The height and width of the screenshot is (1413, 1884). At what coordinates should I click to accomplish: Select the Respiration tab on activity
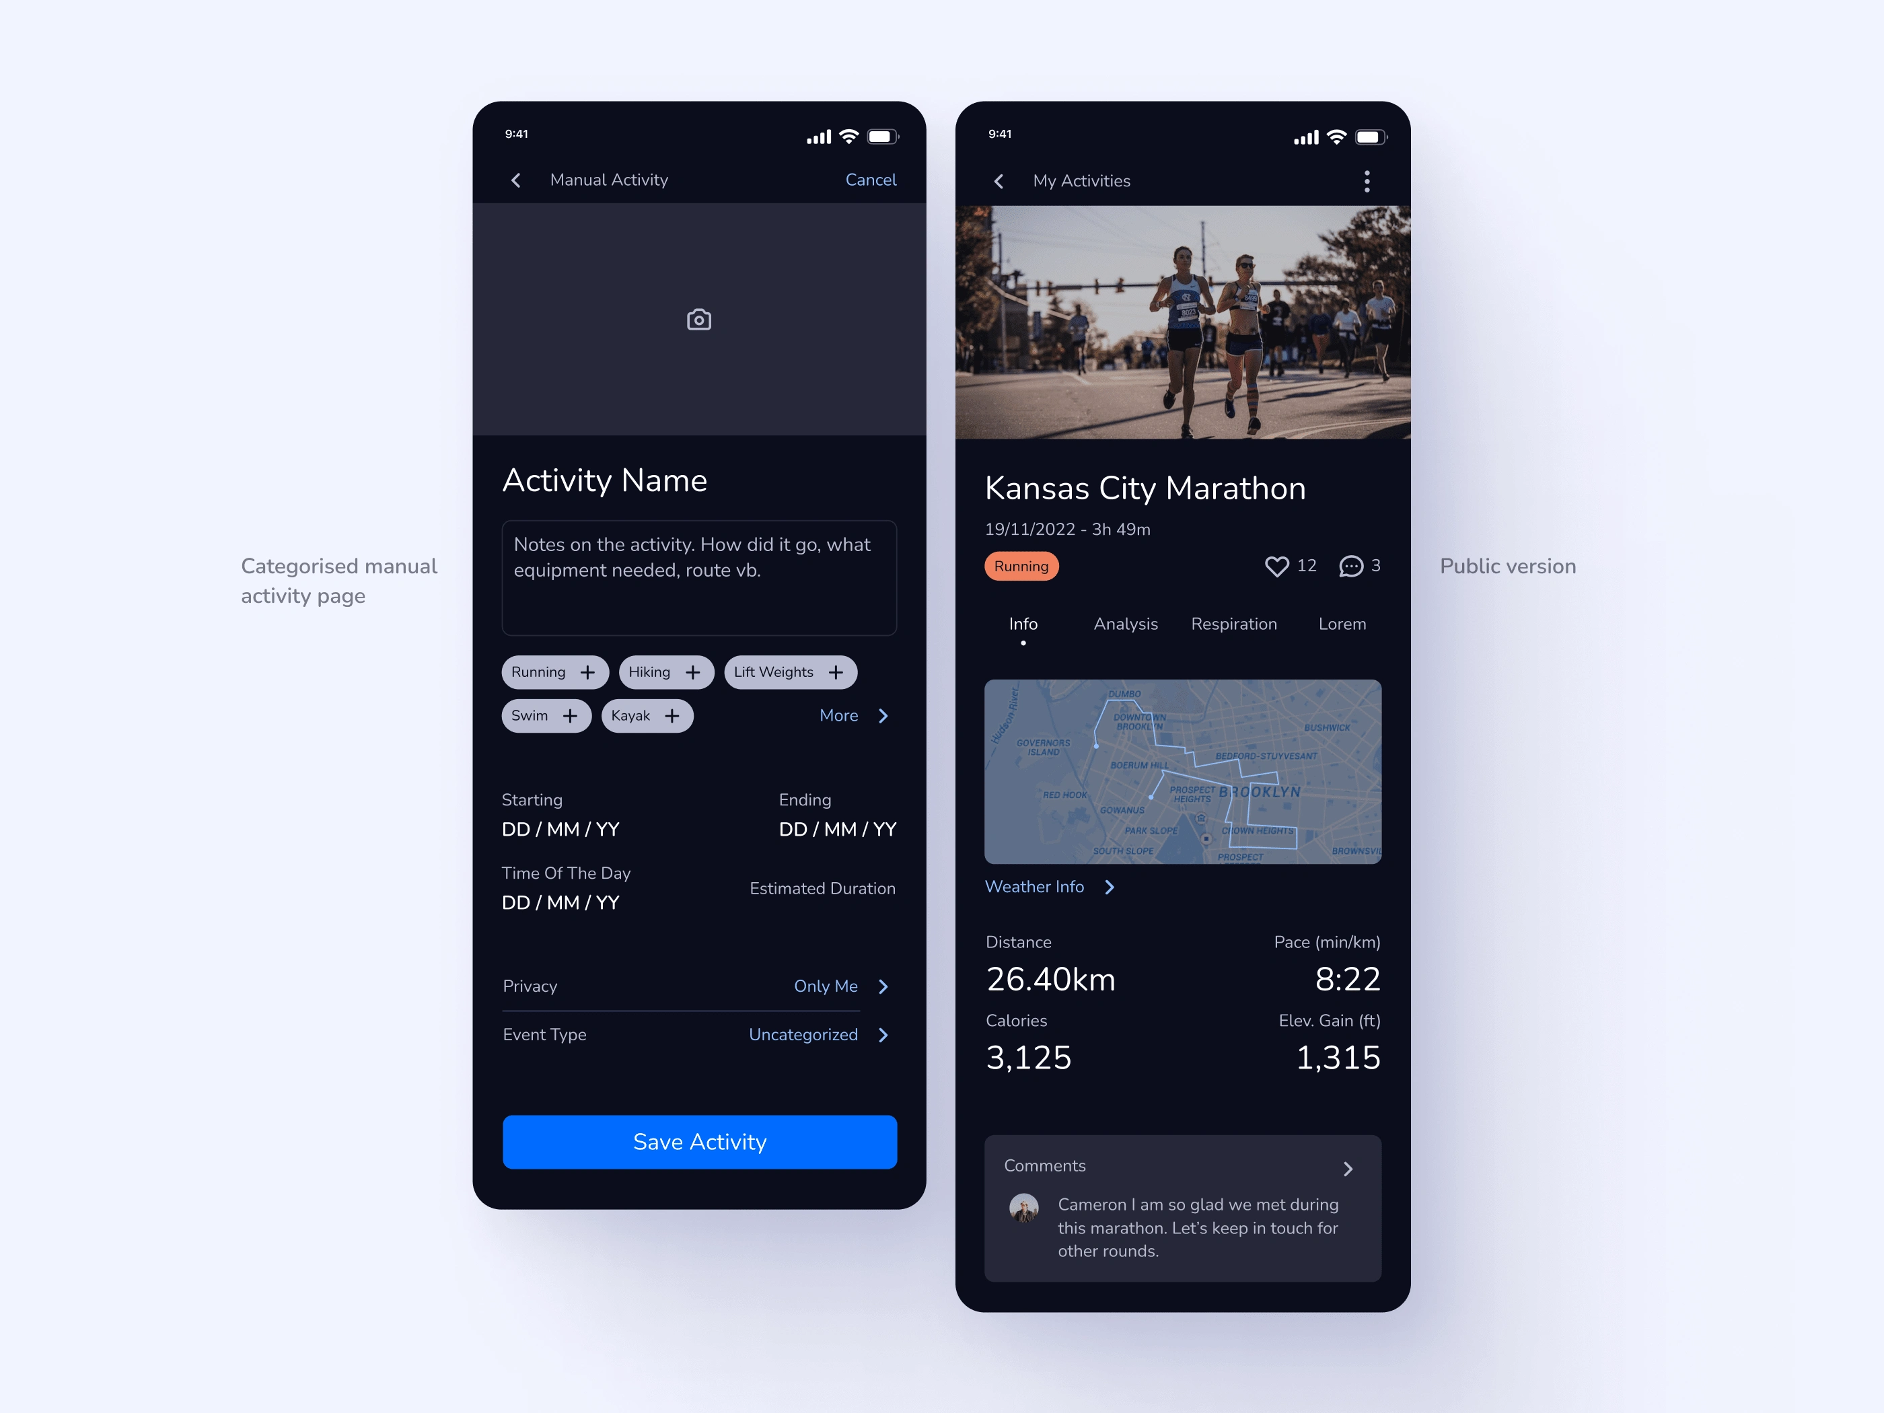[x=1233, y=623]
